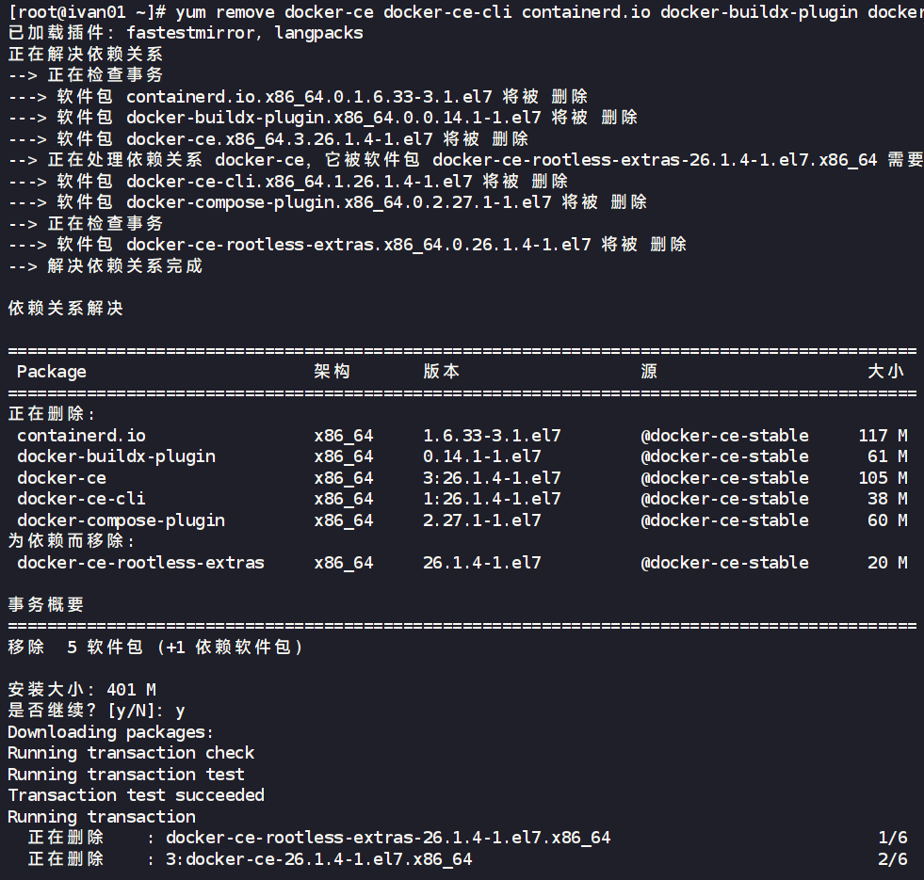Select docker-compose-plugin in the package table

click(x=121, y=520)
